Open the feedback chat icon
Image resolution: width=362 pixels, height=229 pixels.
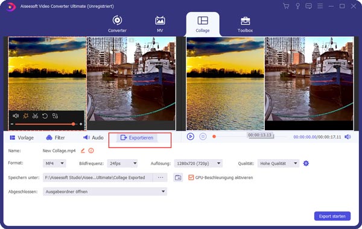click(308, 6)
